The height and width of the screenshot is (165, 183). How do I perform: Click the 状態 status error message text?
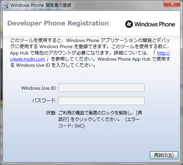coord(100,119)
